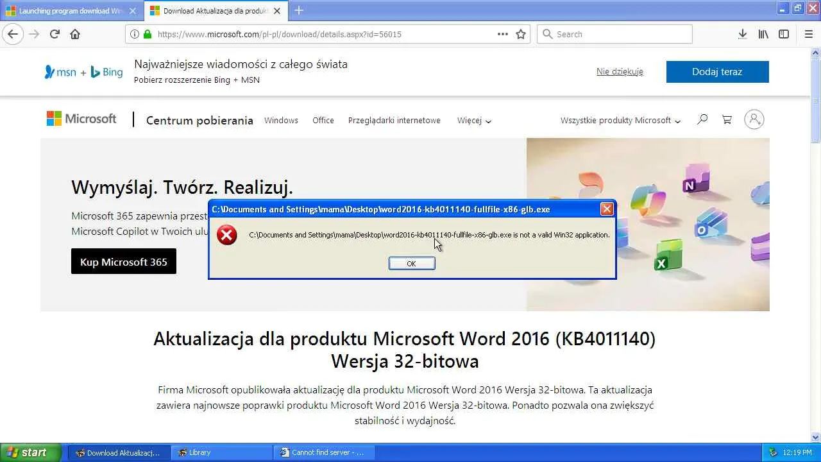Viewport: 821px width, 462px height.
Task: Open page actions three-dot menu
Action: coord(503,34)
